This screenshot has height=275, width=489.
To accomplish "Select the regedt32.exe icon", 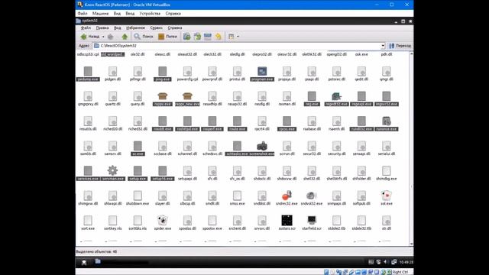I will 336,96.
